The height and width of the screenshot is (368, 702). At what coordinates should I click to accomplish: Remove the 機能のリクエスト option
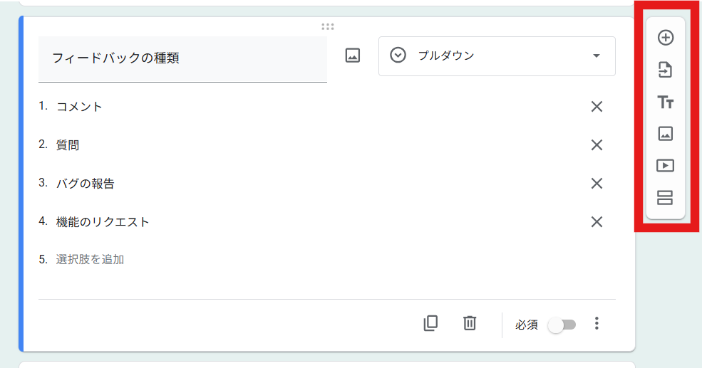[x=597, y=222]
